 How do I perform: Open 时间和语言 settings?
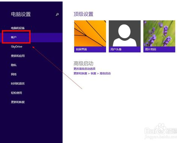click(18, 84)
